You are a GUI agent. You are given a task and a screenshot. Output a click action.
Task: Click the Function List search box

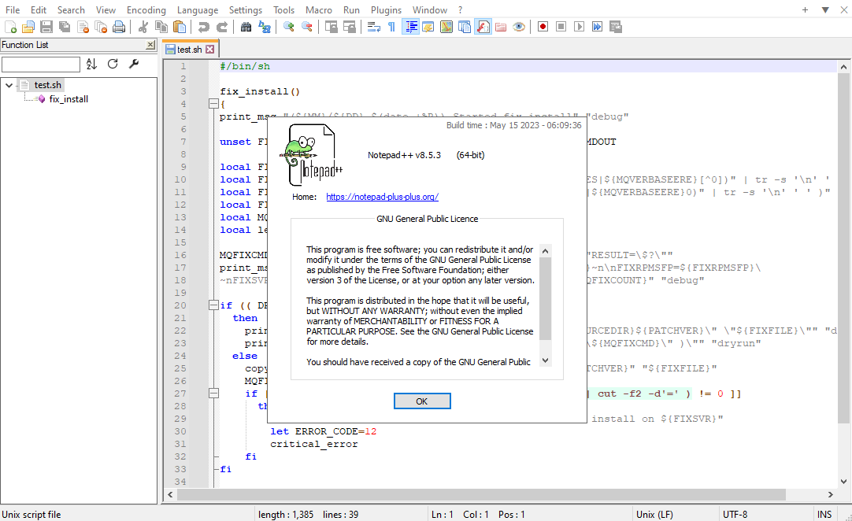click(41, 64)
